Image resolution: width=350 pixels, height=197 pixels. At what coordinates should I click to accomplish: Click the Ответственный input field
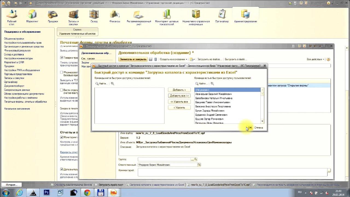(167, 165)
